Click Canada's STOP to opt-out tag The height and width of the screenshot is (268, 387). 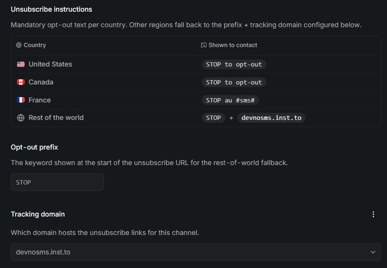pyautogui.click(x=234, y=83)
